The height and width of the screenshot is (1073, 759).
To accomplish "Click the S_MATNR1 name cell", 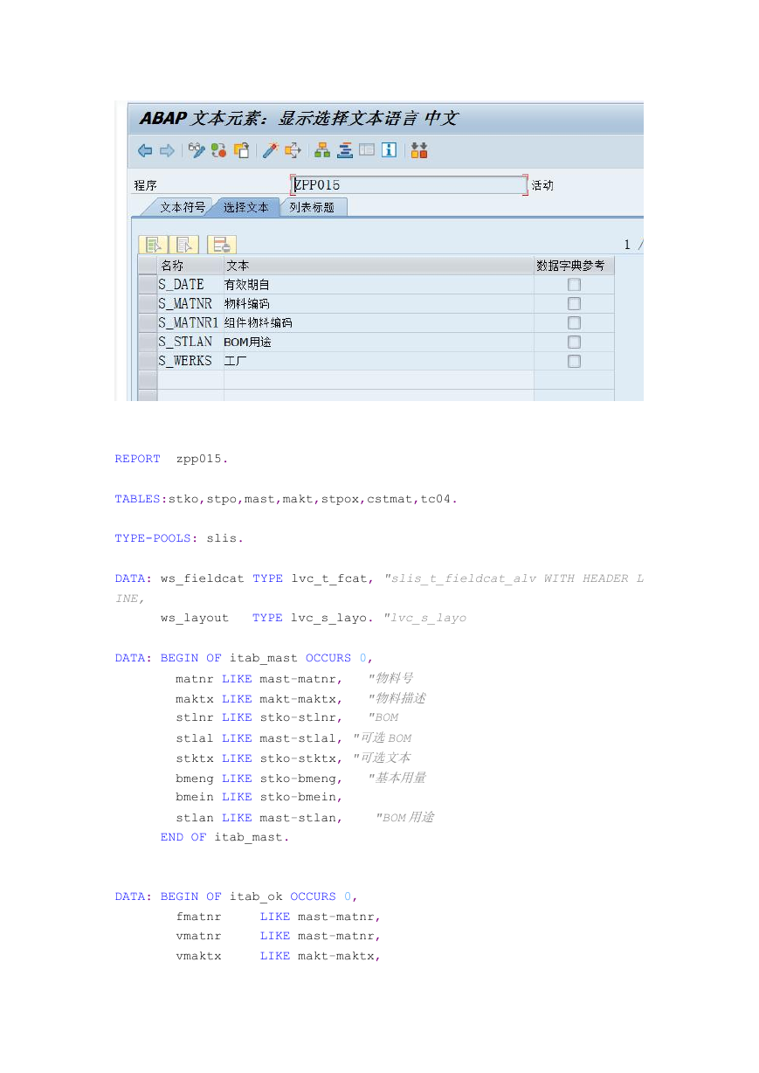I will point(190,323).
